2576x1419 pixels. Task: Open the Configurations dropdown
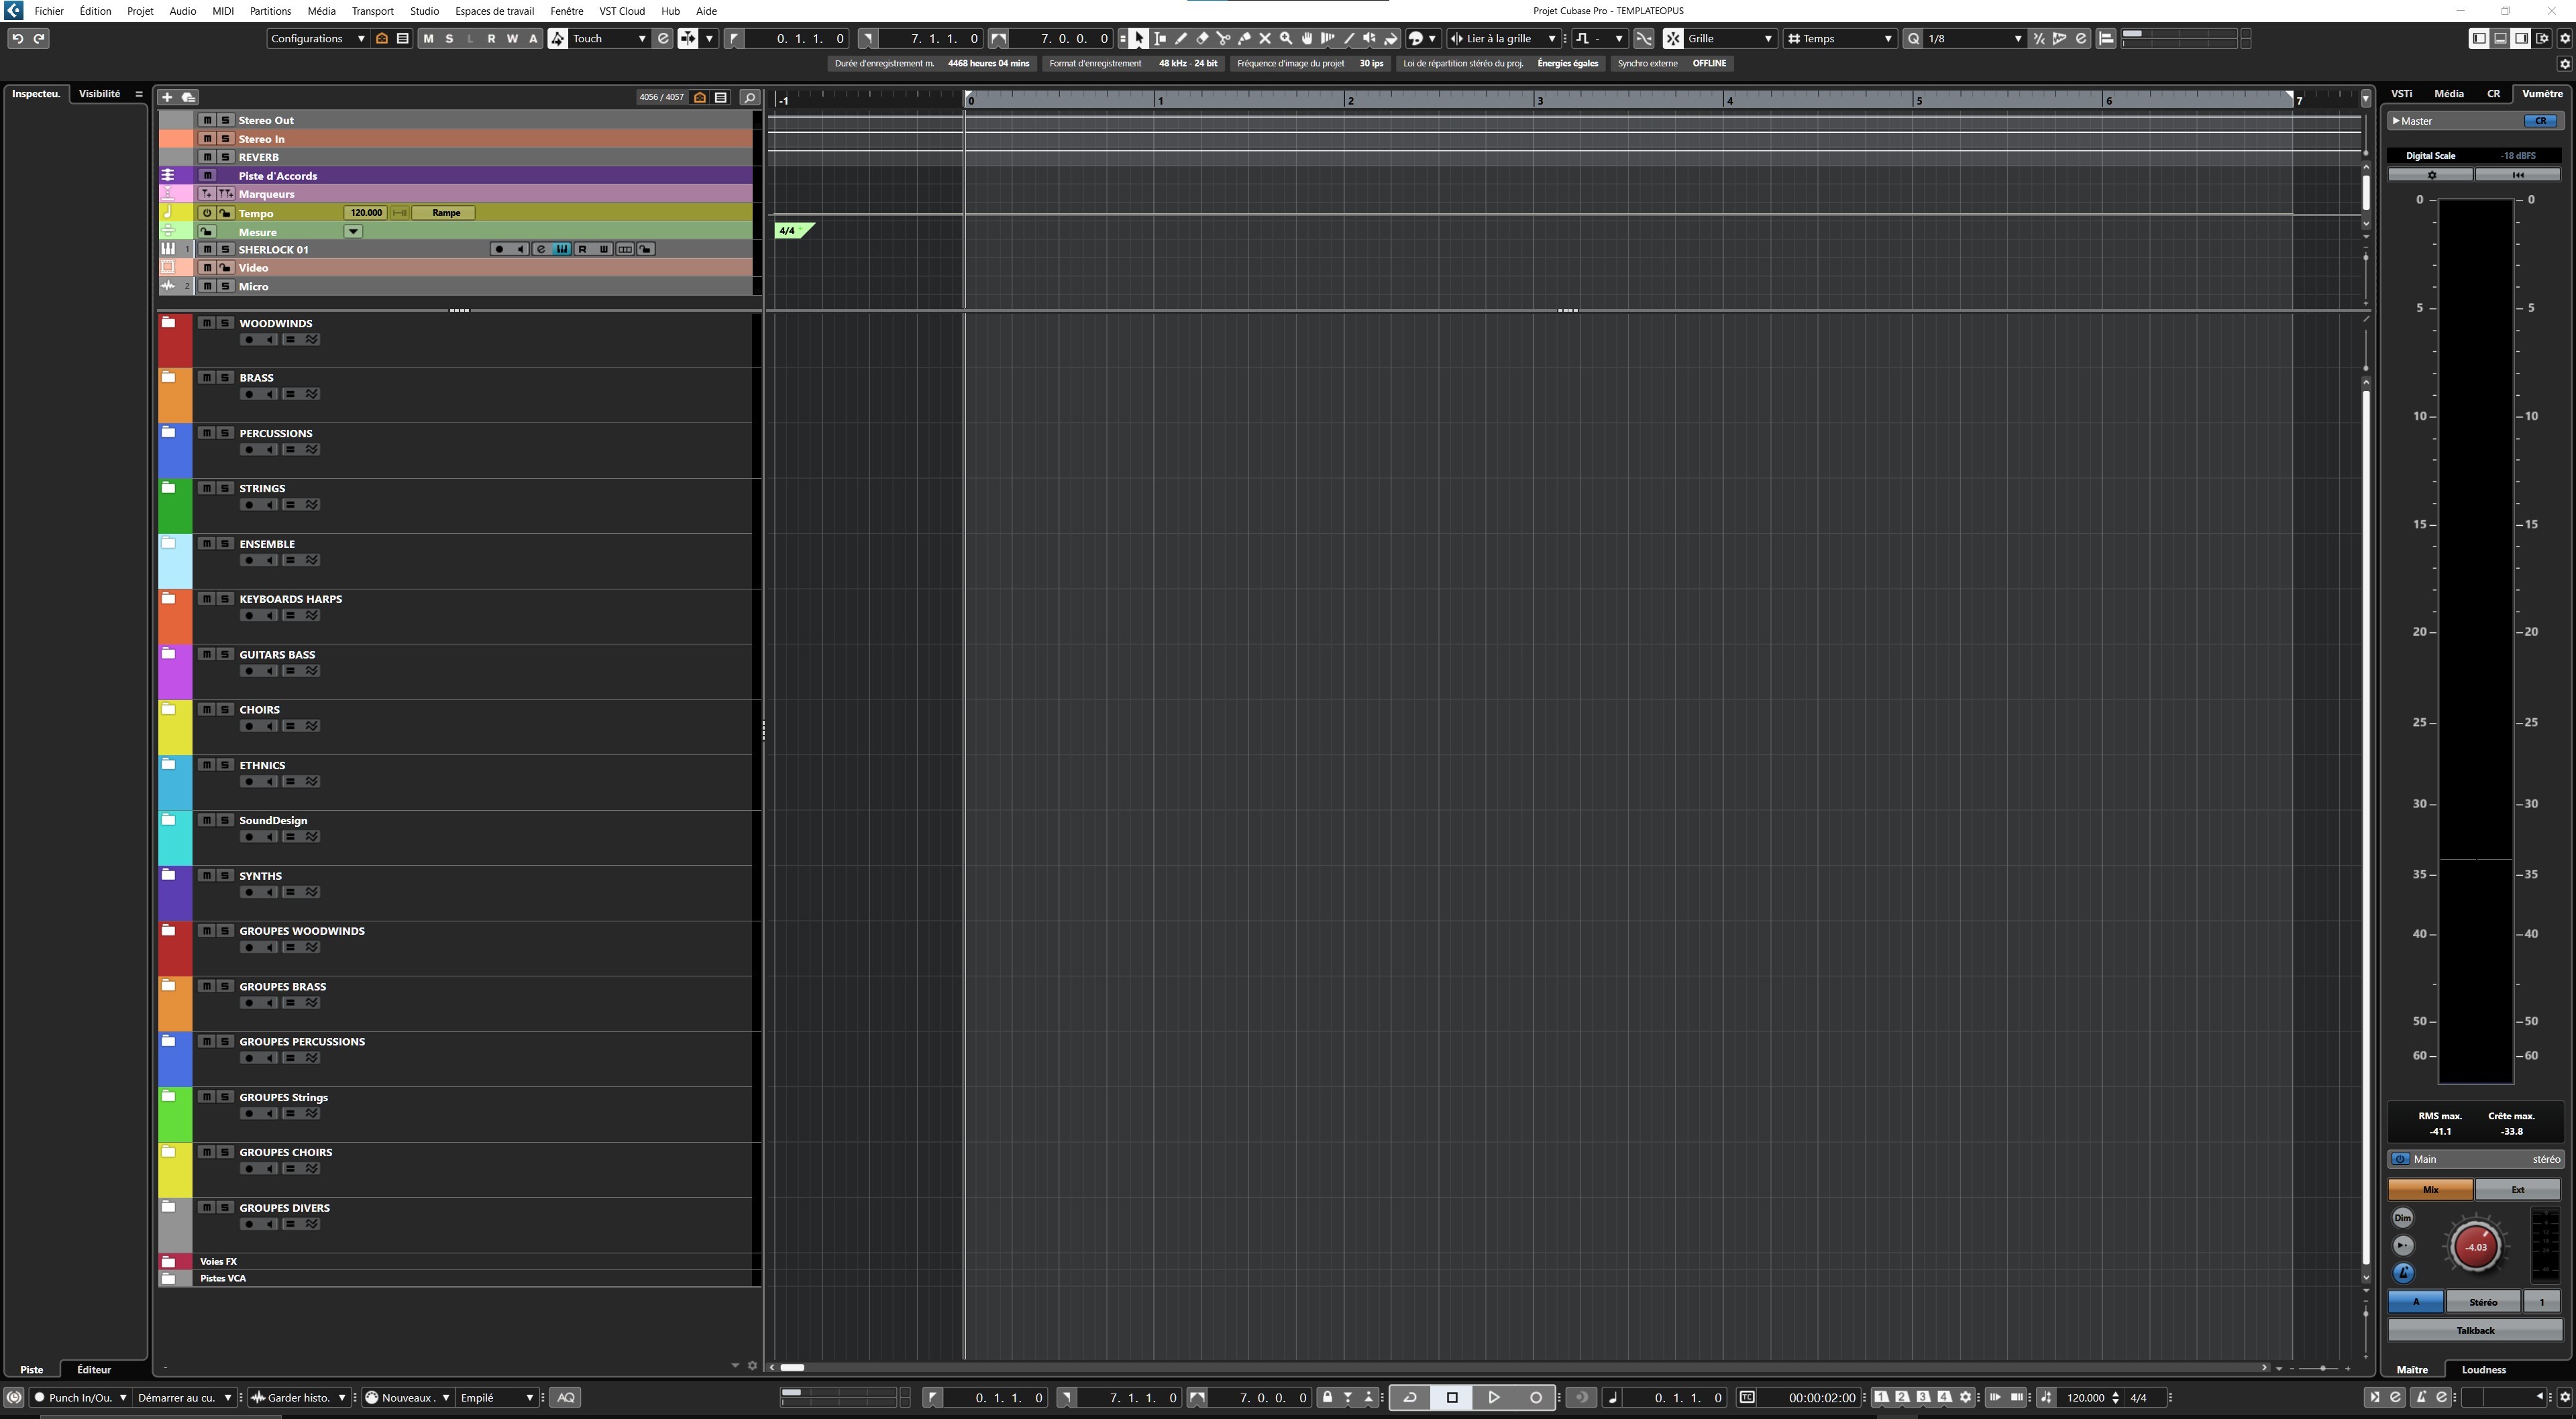click(x=317, y=38)
